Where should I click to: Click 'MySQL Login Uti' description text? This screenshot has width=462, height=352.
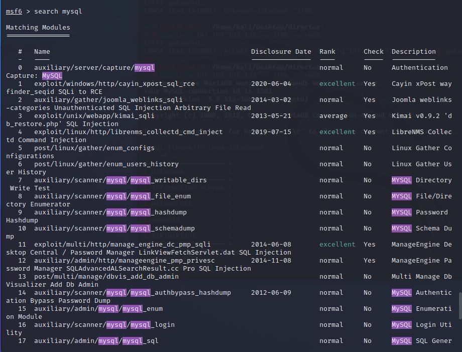coord(422,324)
